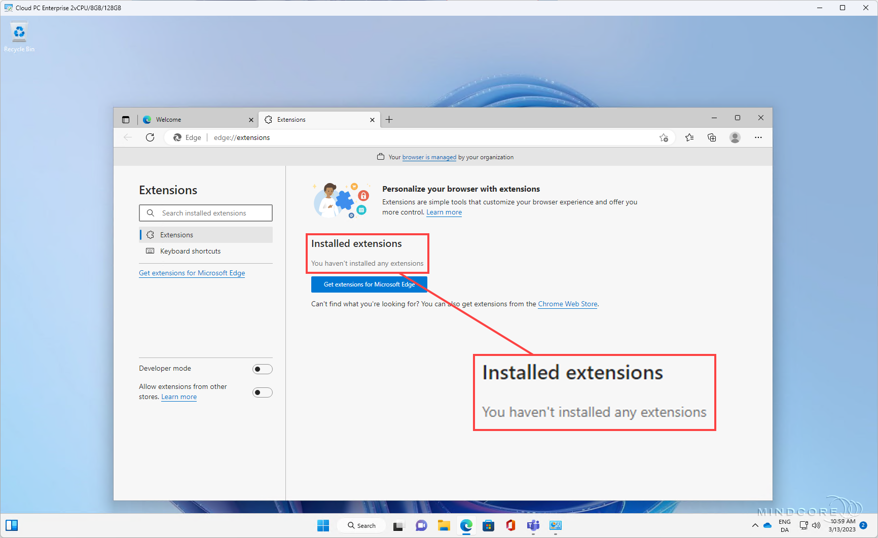Open the Edge profile account icon
This screenshot has height=538, width=878.
click(x=735, y=137)
